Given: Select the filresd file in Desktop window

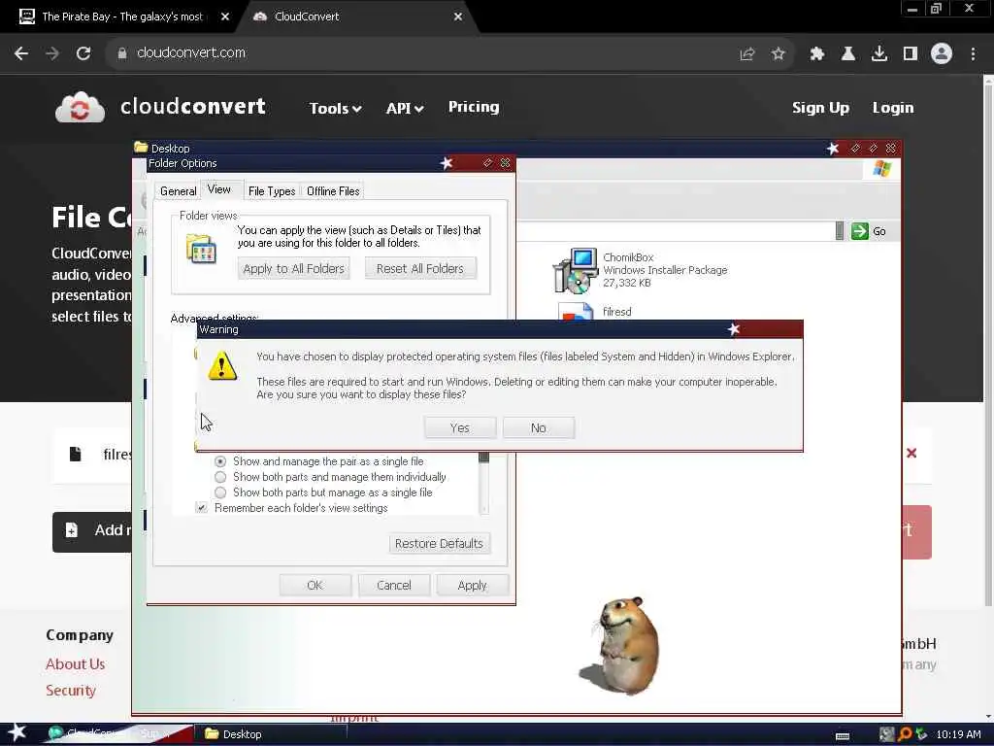Looking at the screenshot, I should (x=616, y=312).
